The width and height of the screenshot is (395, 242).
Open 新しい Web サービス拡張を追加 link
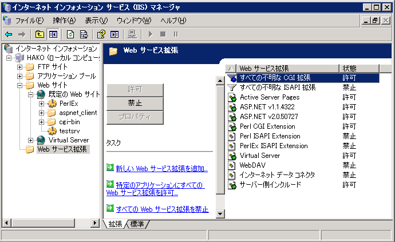coord(162,168)
